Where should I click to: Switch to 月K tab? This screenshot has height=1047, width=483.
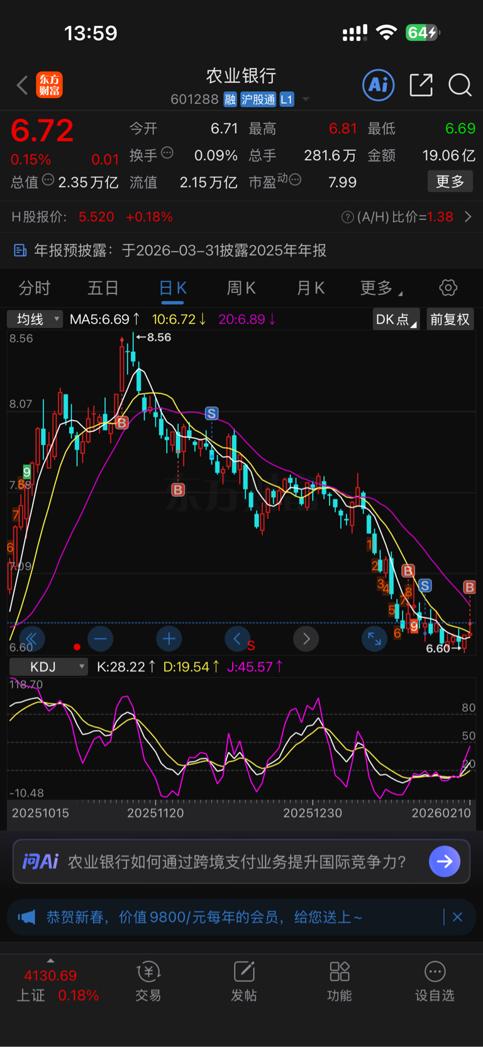(310, 288)
